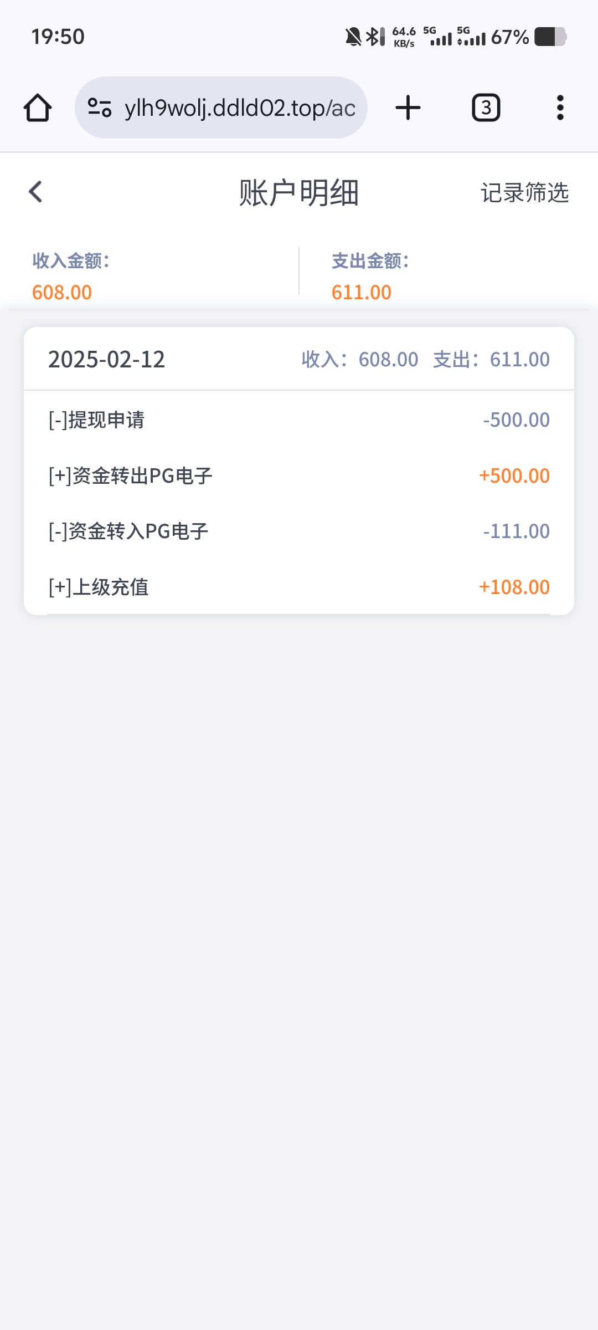Go back using the left chevron
This screenshot has height=1330, width=598.
tap(36, 192)
